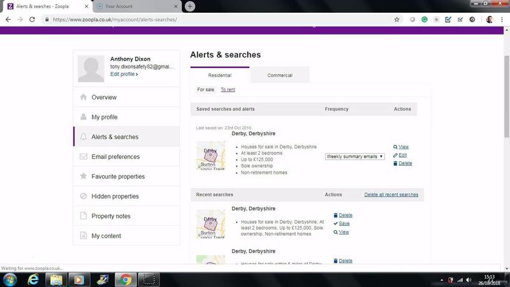
Task: Delete the first recent Derby search
Action: (346, 215)
